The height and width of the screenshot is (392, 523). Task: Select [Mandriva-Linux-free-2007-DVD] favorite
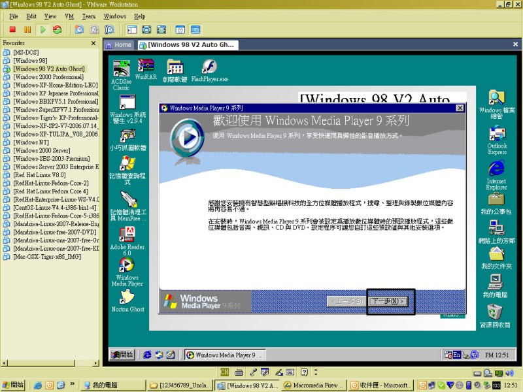(54, 232)
